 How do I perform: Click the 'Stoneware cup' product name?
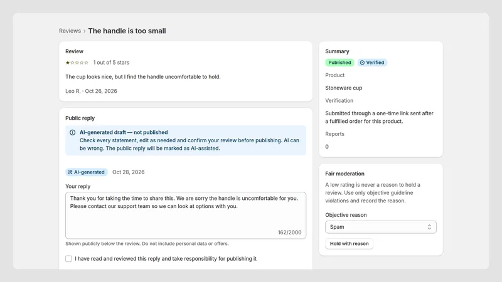pos(343,88)
